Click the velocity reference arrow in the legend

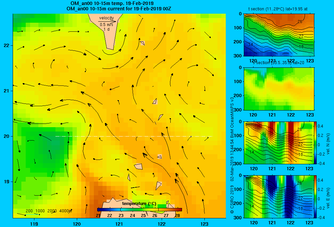click(x=107, y=21)
